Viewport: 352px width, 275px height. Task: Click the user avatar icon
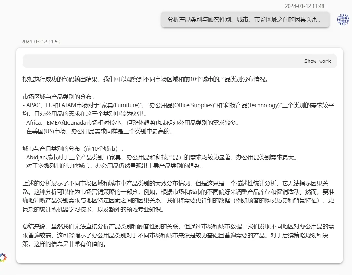343,20
